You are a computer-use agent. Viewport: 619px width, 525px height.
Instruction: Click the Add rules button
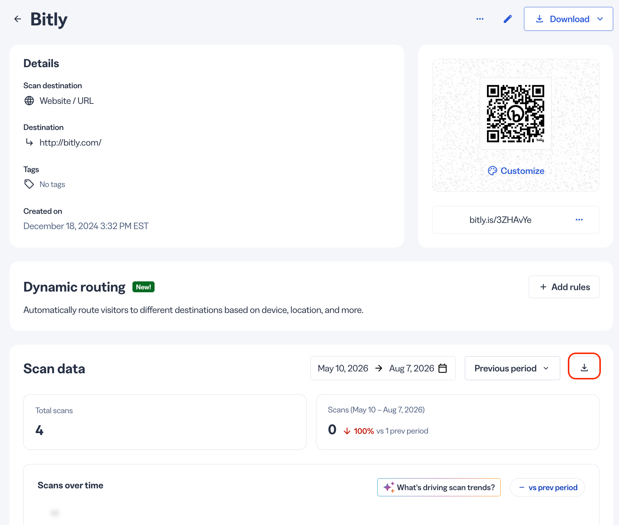tap(564, 287)
